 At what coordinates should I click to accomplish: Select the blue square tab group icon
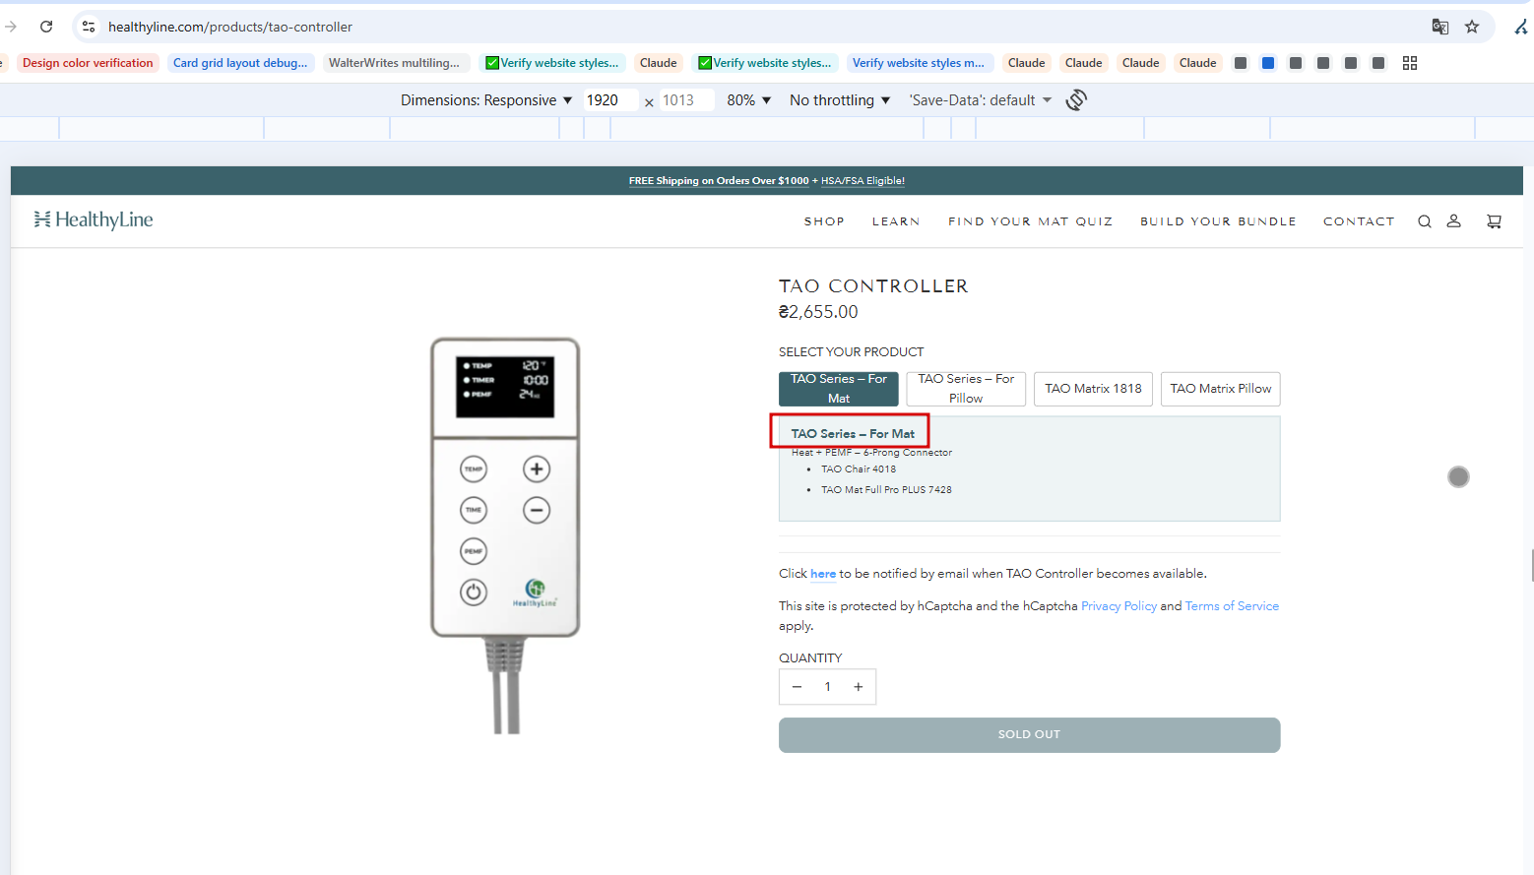pos(1268,63)
